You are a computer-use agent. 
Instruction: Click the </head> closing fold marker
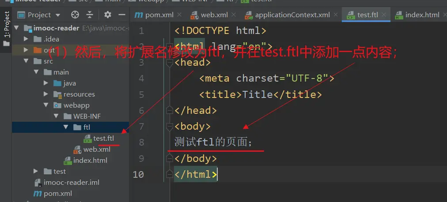170,109
